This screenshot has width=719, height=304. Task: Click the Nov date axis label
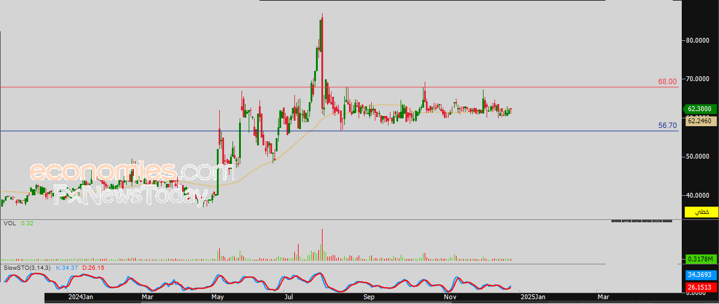(x=451, y=297)
